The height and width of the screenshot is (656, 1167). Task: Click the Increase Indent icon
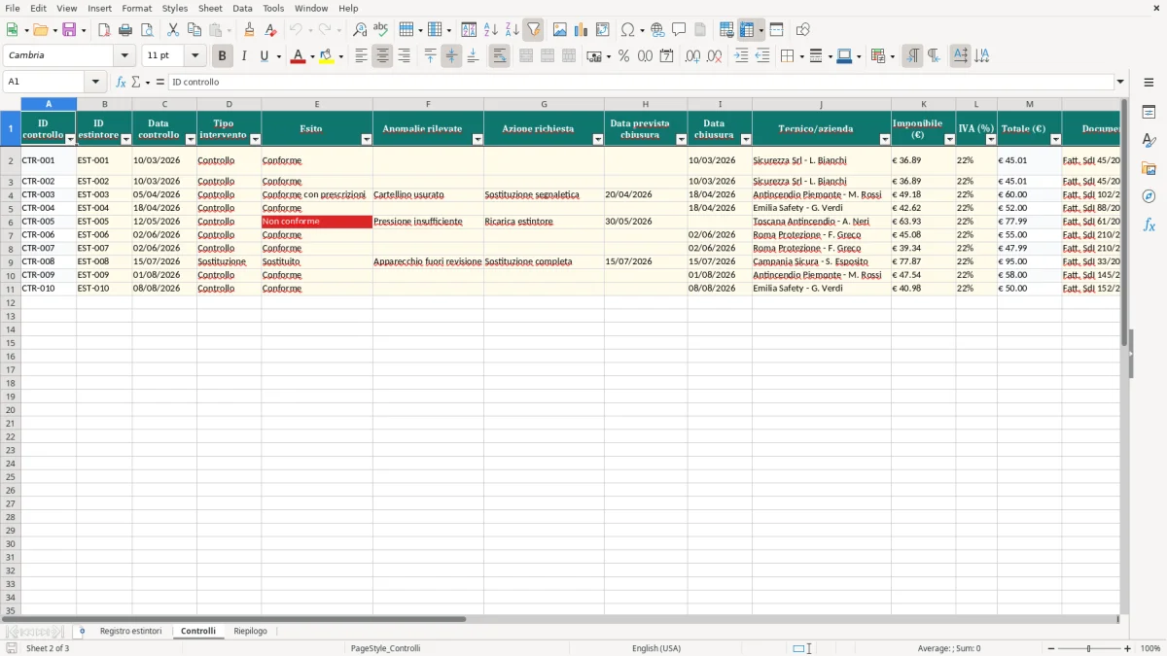point(741,56)
